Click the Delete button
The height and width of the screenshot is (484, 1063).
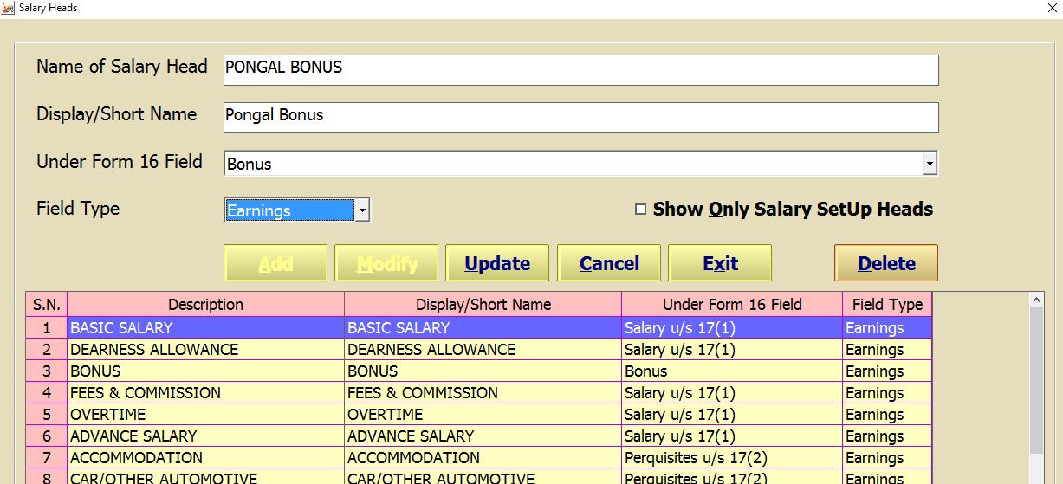tap(885, 263)
